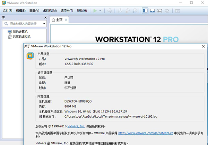The height and width of the screenshot is (145, 208).
Task: Click the green power on play button
Action: click(x=95, y=11)
